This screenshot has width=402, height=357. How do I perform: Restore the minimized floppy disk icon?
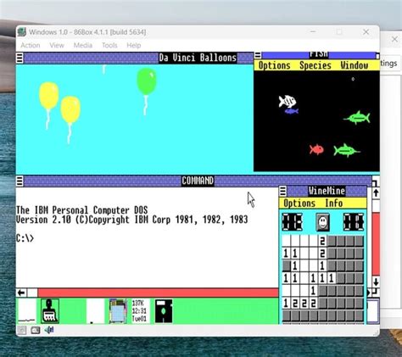pyautogui.click(x=164, y=311)
